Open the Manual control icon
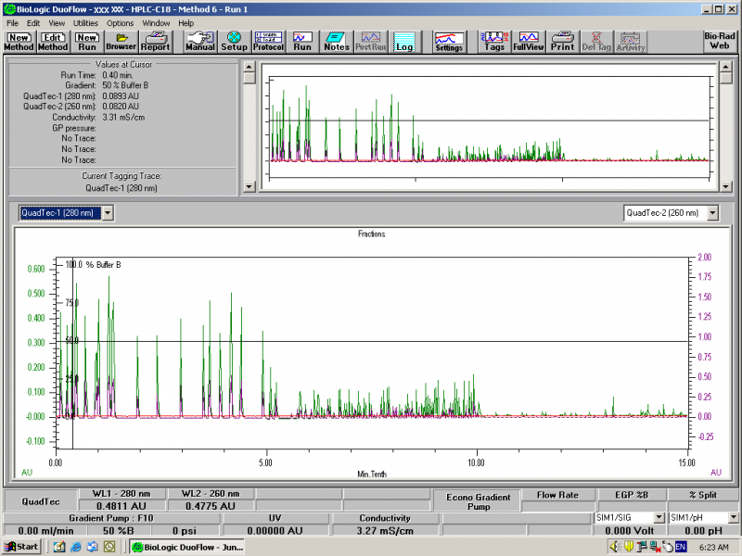742x556 pixels. 199,41
